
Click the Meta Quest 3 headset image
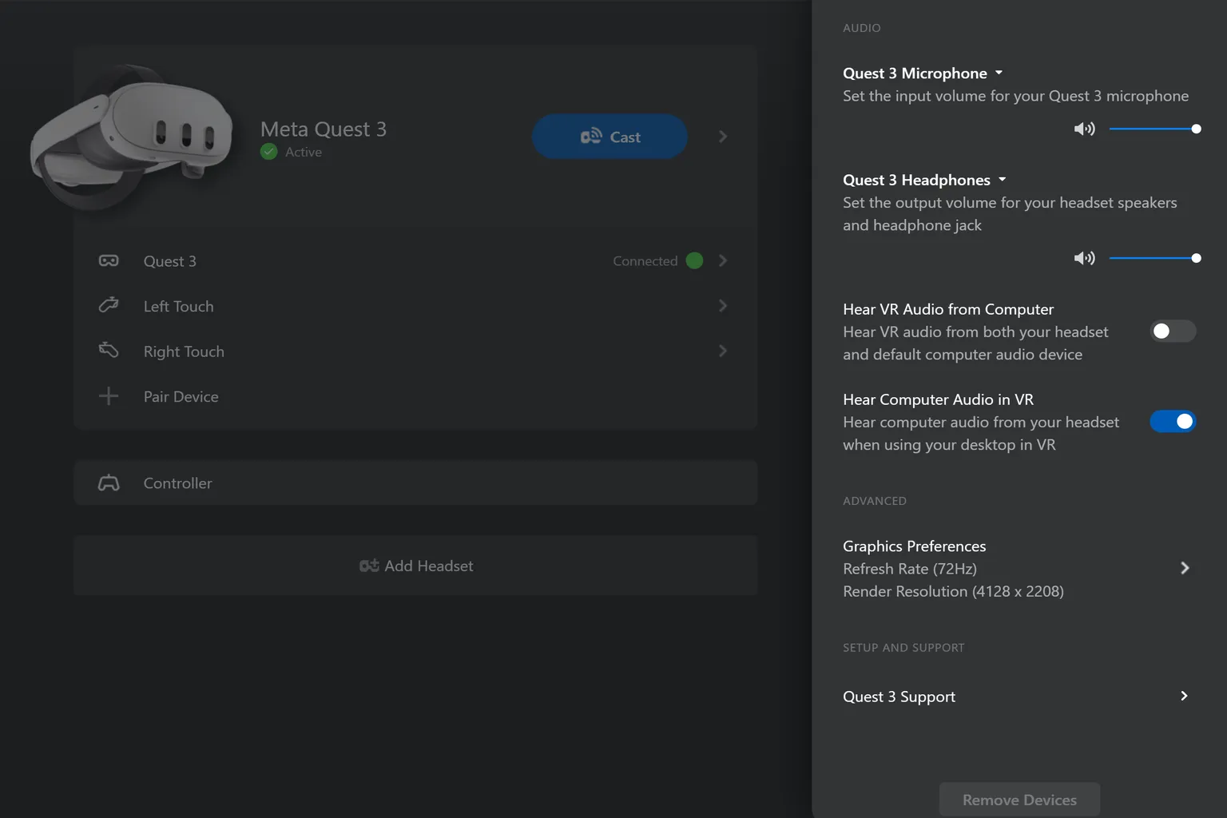click(x=132, y=136)
